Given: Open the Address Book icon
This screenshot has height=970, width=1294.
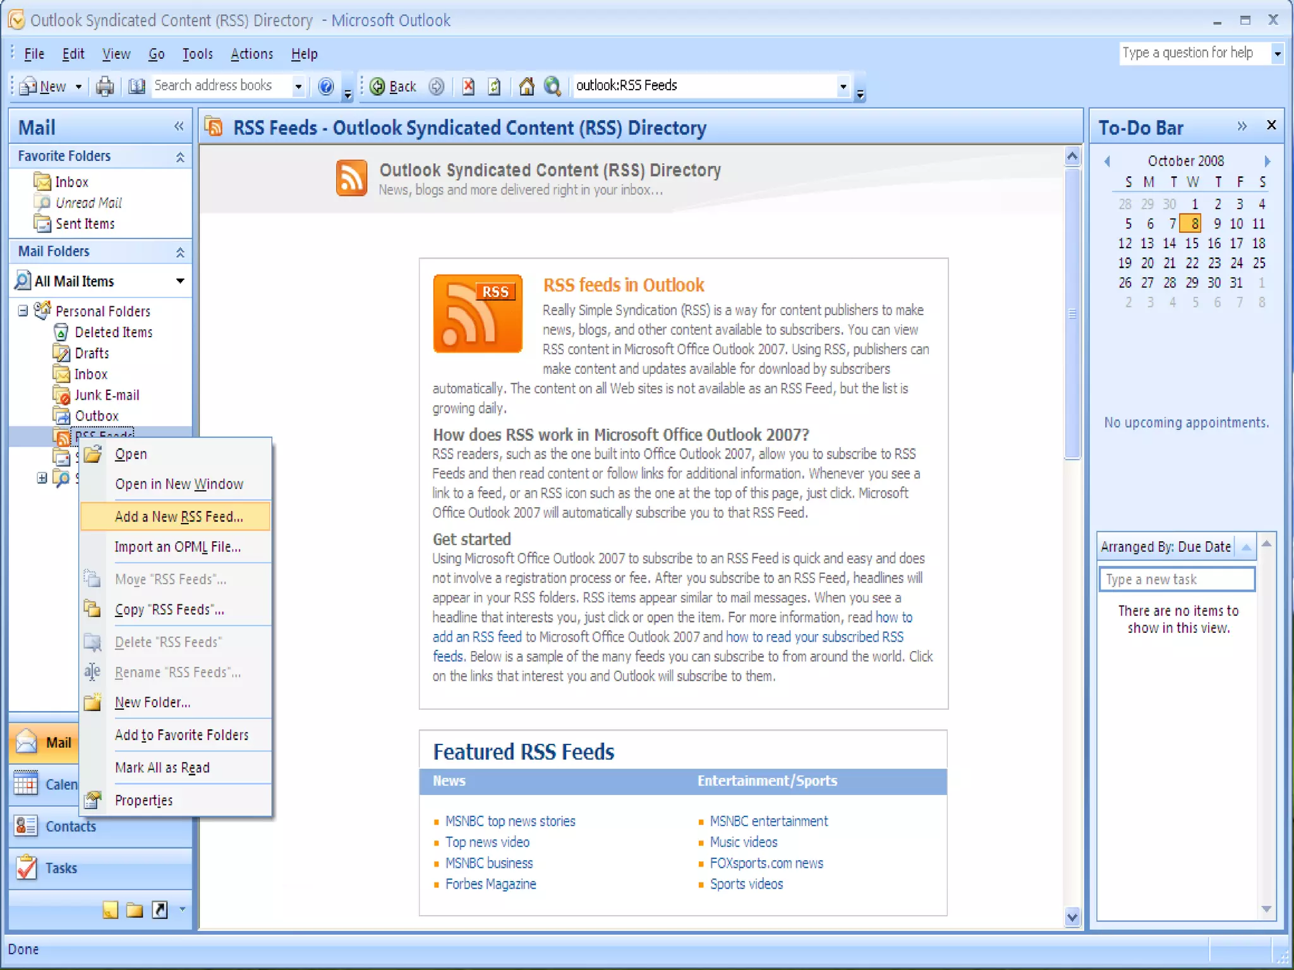Looking at the screenshot, I should pyautogui.click(x=136, y=86).
